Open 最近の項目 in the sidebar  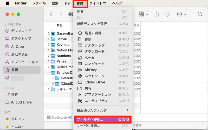click(x=22, y=54)
